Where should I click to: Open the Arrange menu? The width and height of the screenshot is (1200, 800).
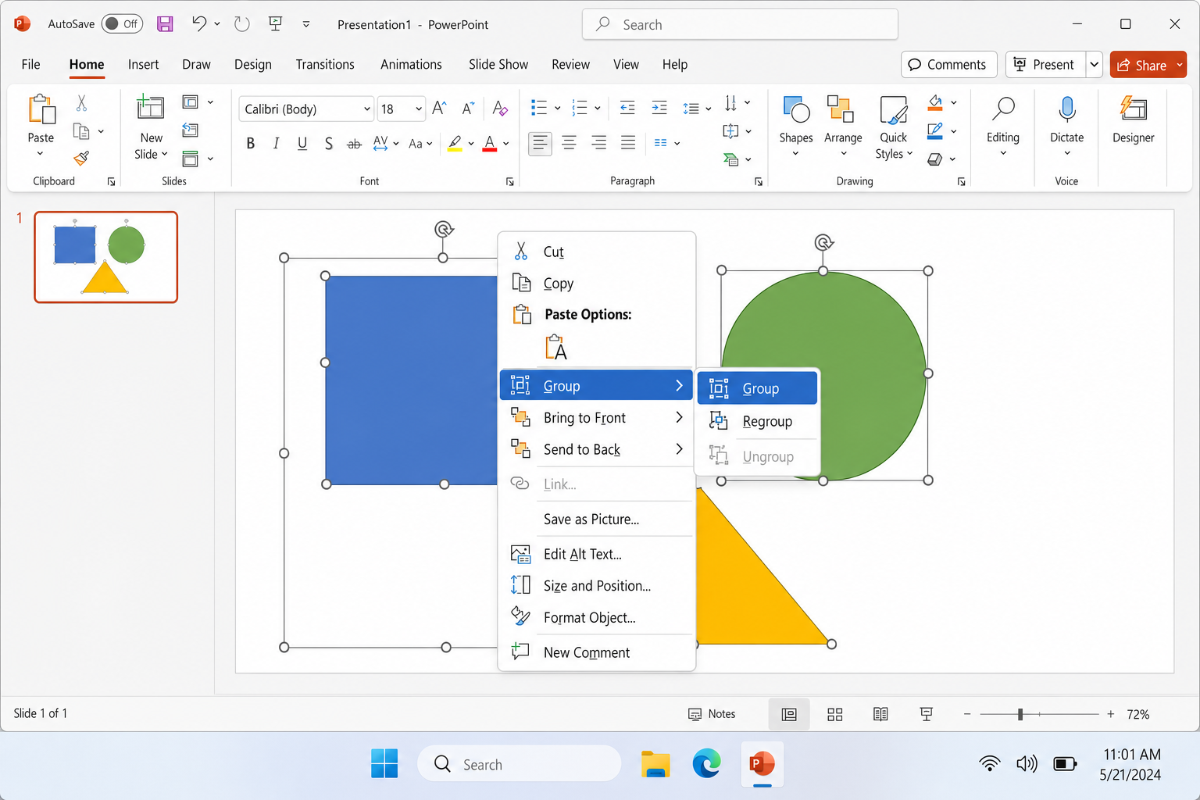[x=843, y=125]
